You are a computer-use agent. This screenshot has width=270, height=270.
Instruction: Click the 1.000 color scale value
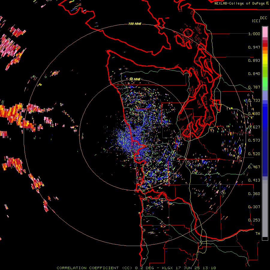tap(254, 34)
